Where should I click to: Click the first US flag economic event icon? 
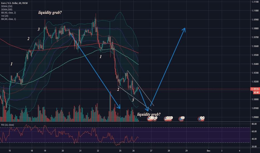[x=149, y=118]
